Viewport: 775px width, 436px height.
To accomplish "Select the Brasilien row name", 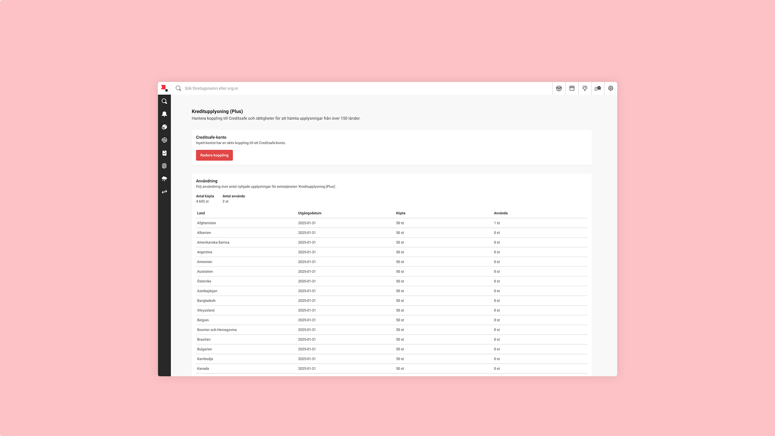I will pyautogui.click(x=203, y=340).
